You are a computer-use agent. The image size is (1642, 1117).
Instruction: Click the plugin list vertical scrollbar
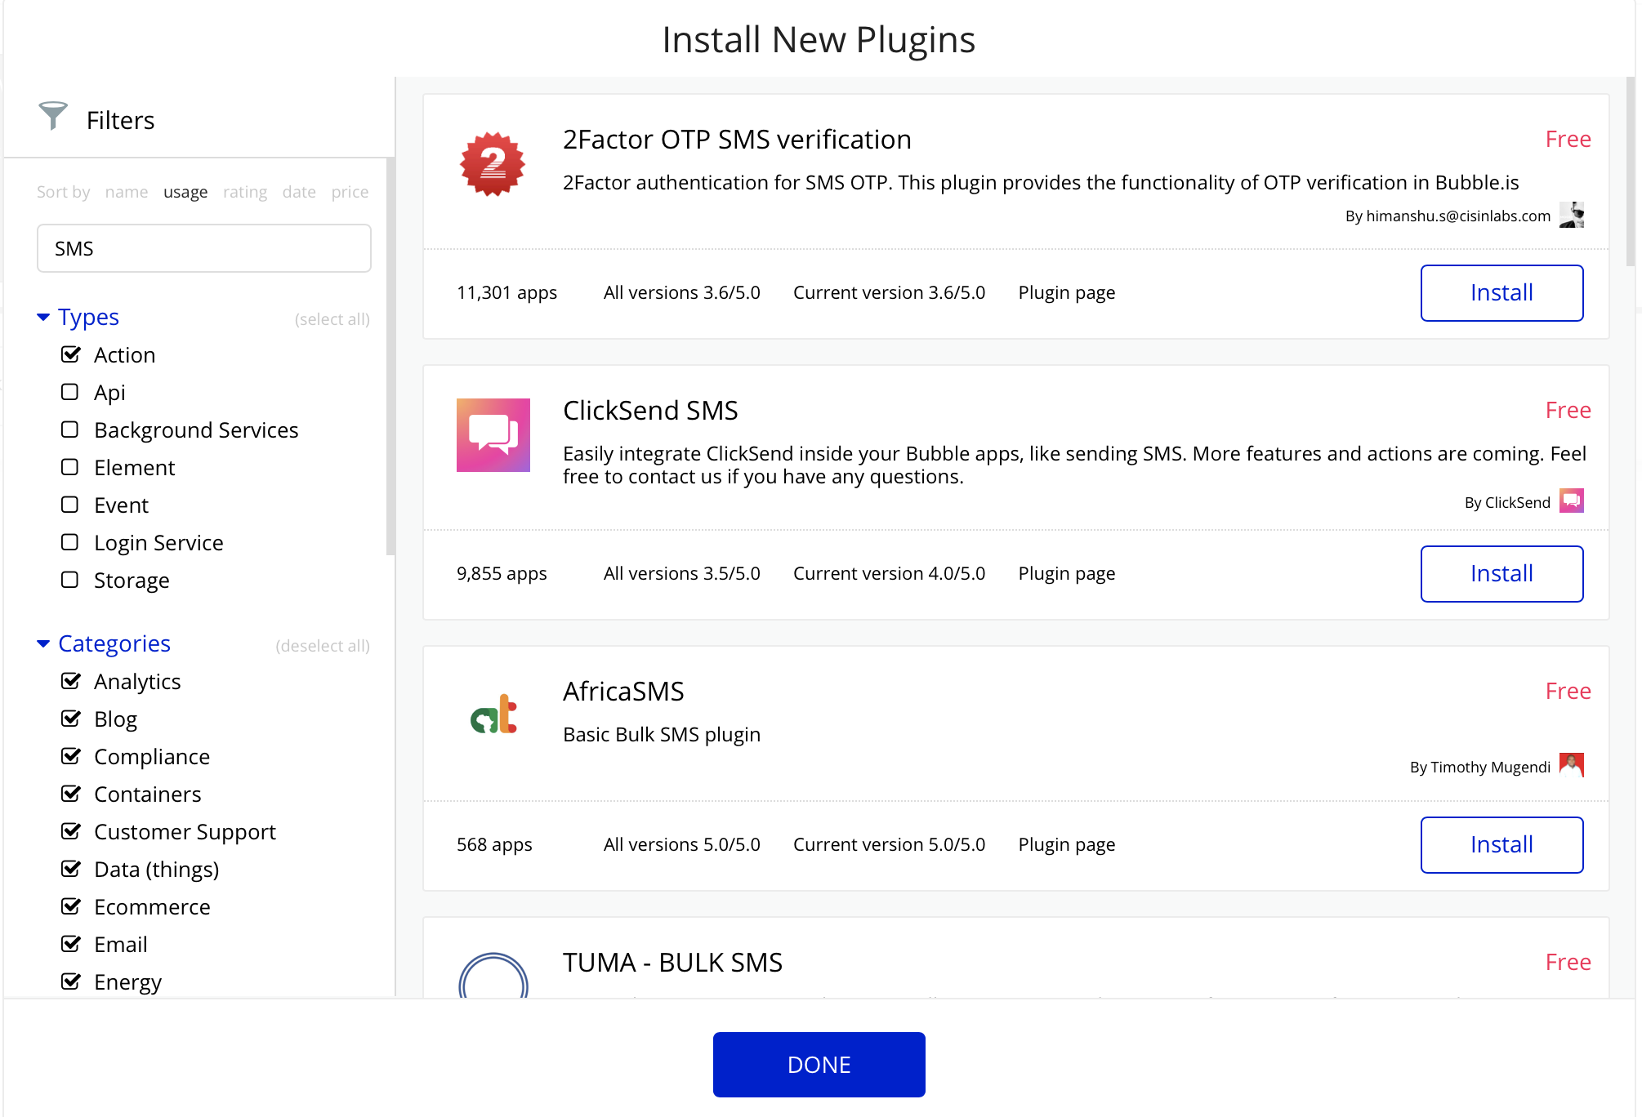[1630, 171]
